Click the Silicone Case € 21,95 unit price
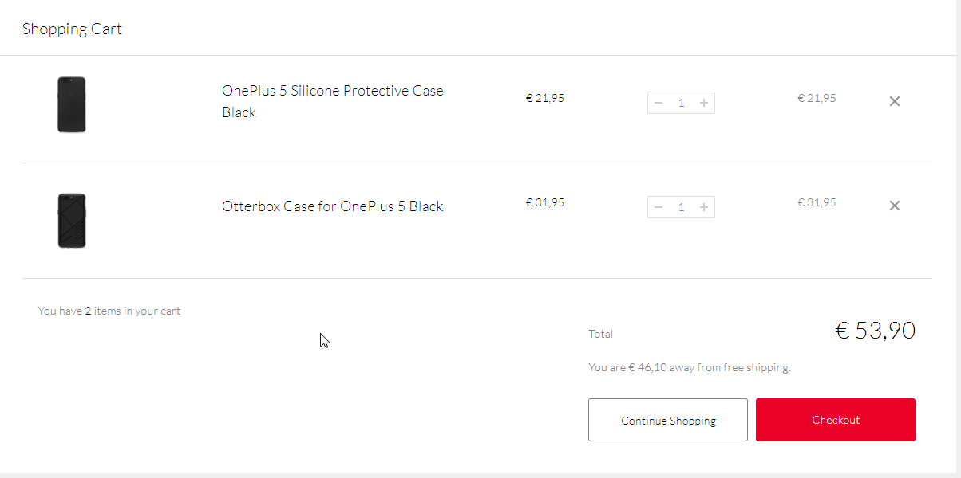 click(x=544, y=99)
